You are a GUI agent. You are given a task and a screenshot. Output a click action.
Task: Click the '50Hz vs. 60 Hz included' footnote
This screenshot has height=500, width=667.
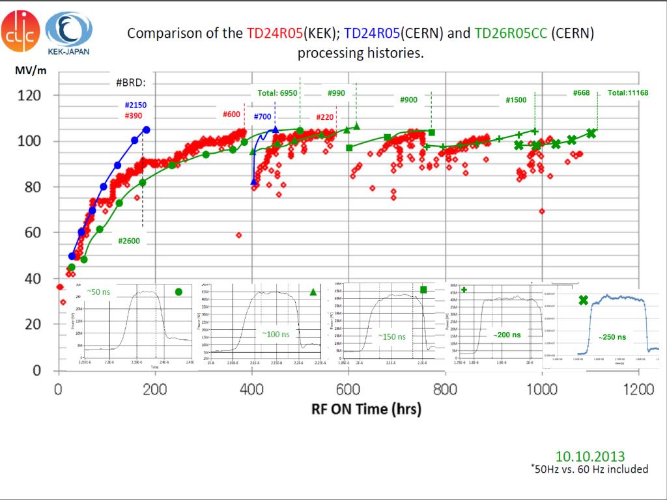(x=589, y=469)
